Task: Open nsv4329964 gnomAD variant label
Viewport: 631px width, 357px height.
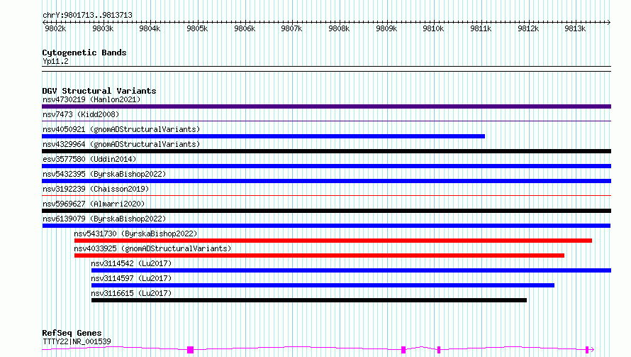Action: tap(121, 144)
